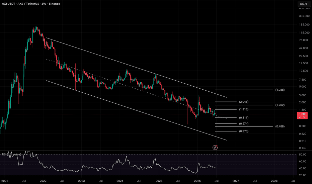Screen dimensions: 312x184
Task: Click the RSI 80.00 axis value
Action: click(303, 155)
